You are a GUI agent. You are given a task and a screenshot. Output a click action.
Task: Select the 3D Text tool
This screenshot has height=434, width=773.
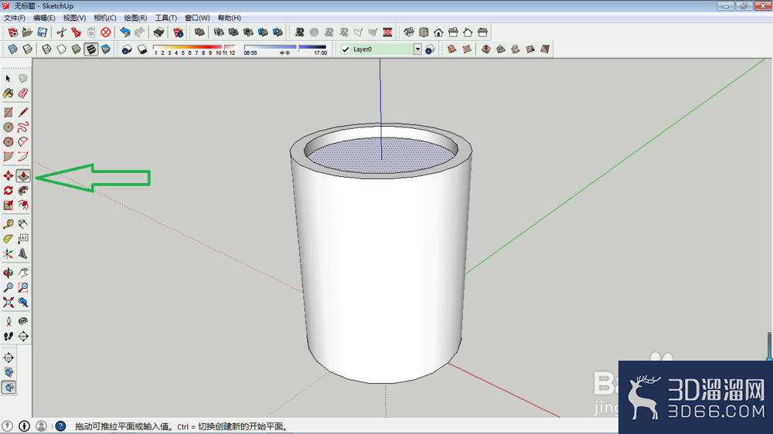[23, 254]
